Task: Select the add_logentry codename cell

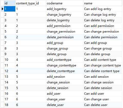Action: pyautogui.click(x=65, y=9)
